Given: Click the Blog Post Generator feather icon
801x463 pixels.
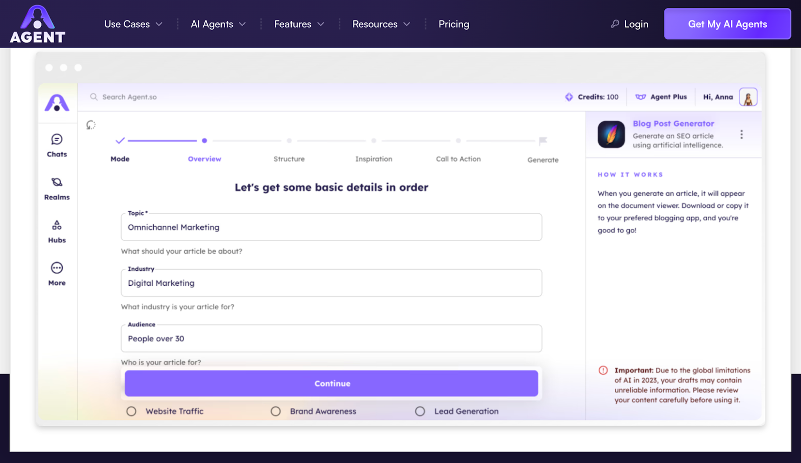Looking at the screenshot, I should coord(611,135).
